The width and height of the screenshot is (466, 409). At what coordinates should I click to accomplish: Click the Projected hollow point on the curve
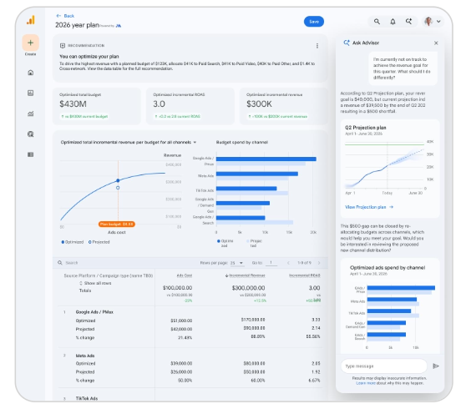118,188
